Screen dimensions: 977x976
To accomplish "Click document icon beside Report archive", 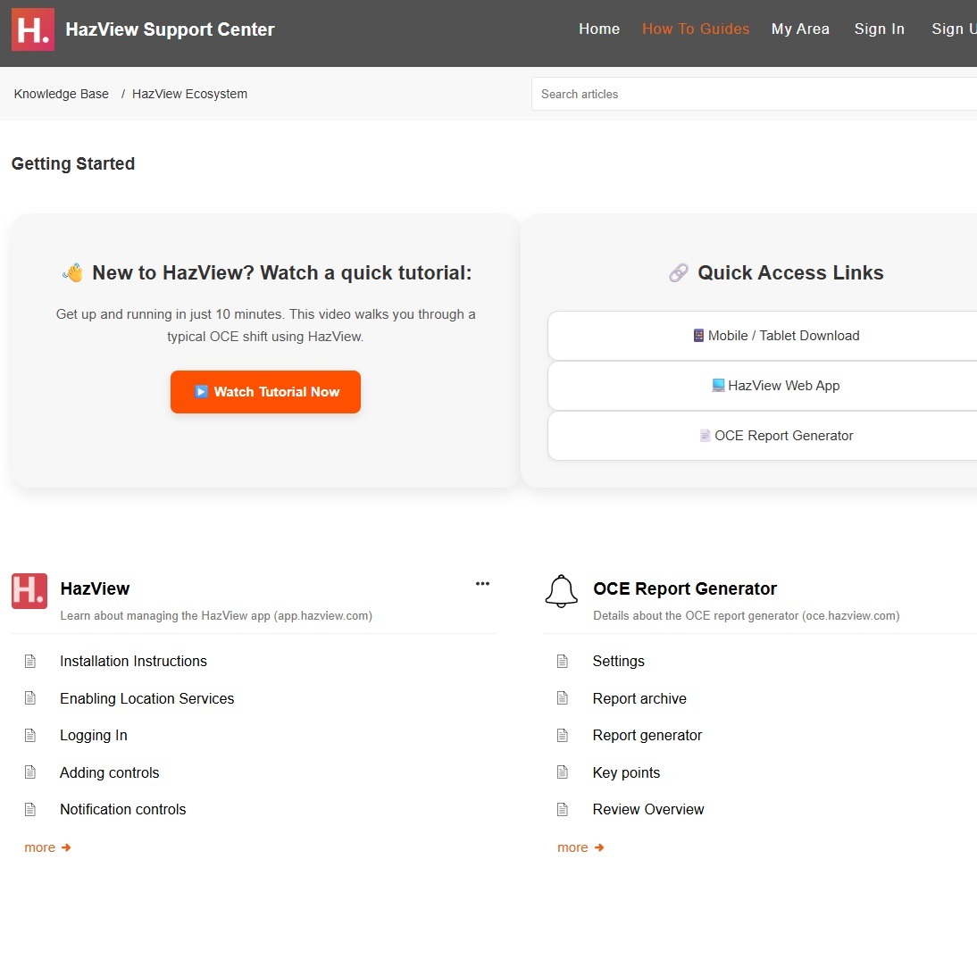I will [563, 698].
